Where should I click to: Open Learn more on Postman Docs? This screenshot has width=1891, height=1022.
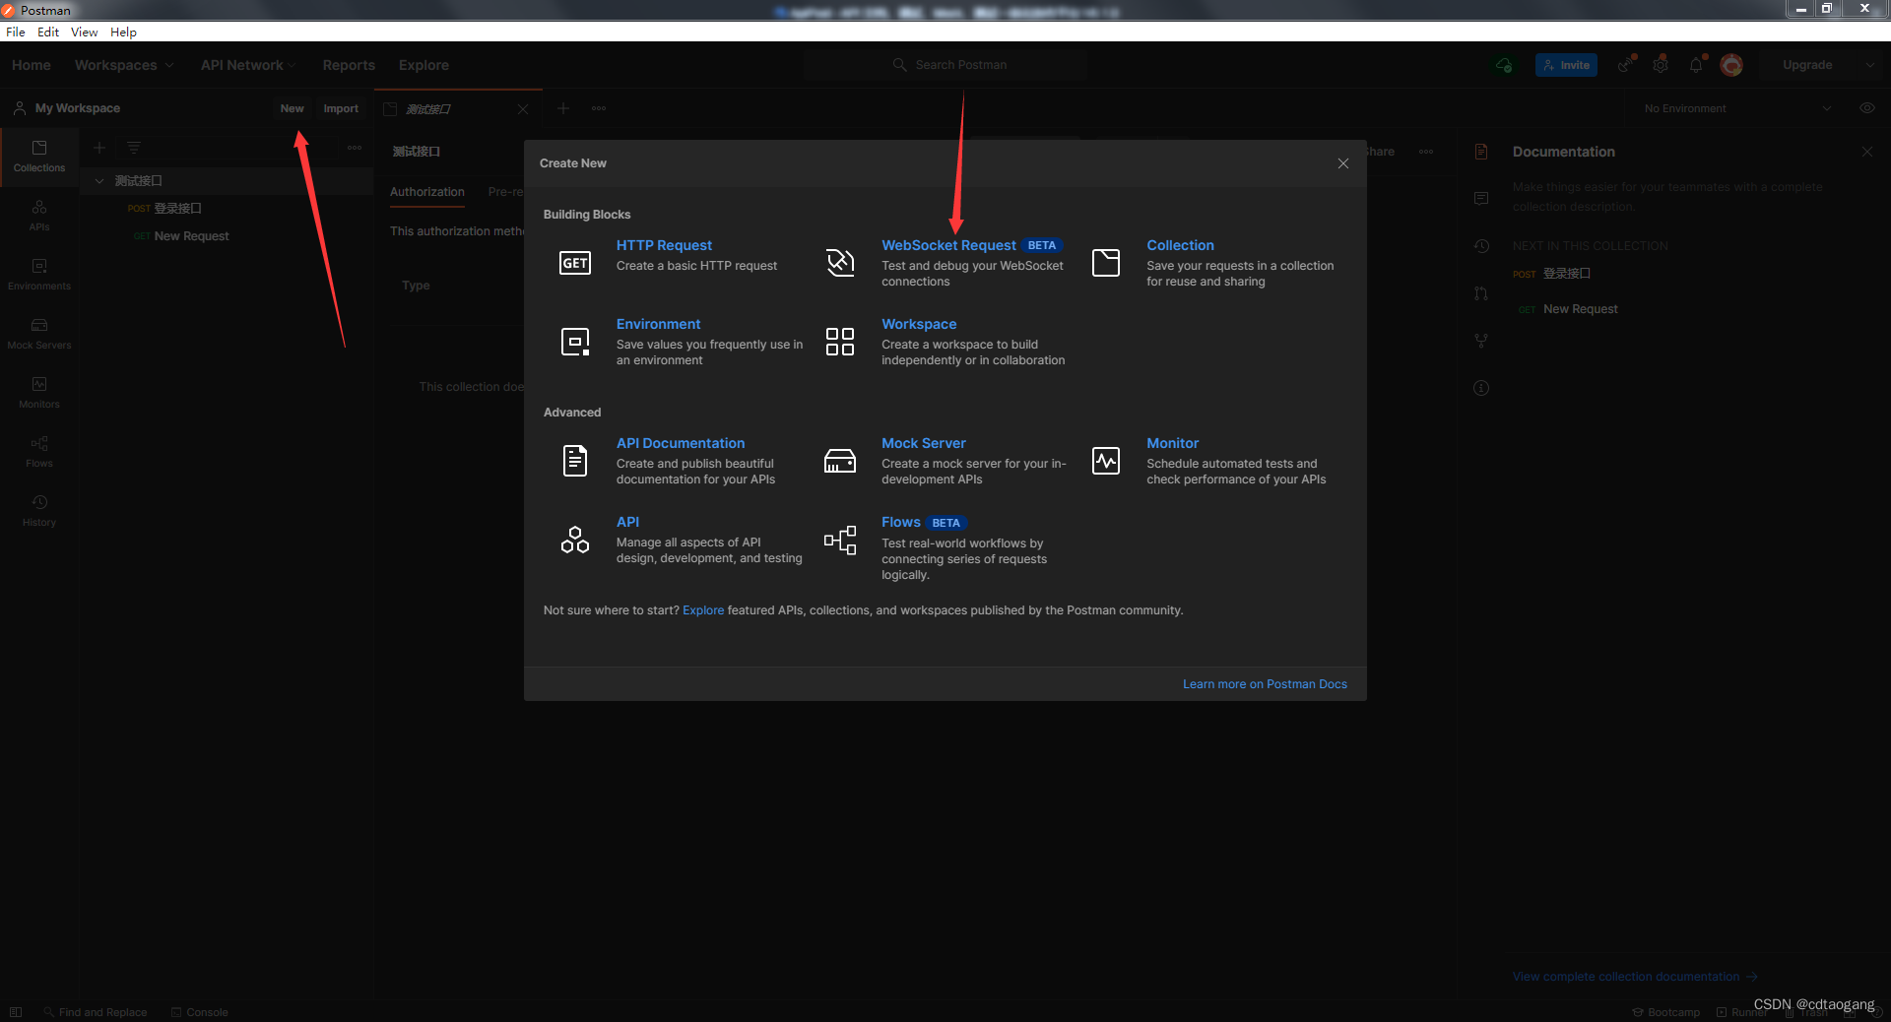click(x=1265, y=684)
